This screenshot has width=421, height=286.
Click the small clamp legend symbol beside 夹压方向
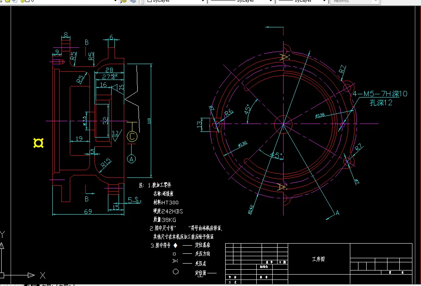(175, 254)
